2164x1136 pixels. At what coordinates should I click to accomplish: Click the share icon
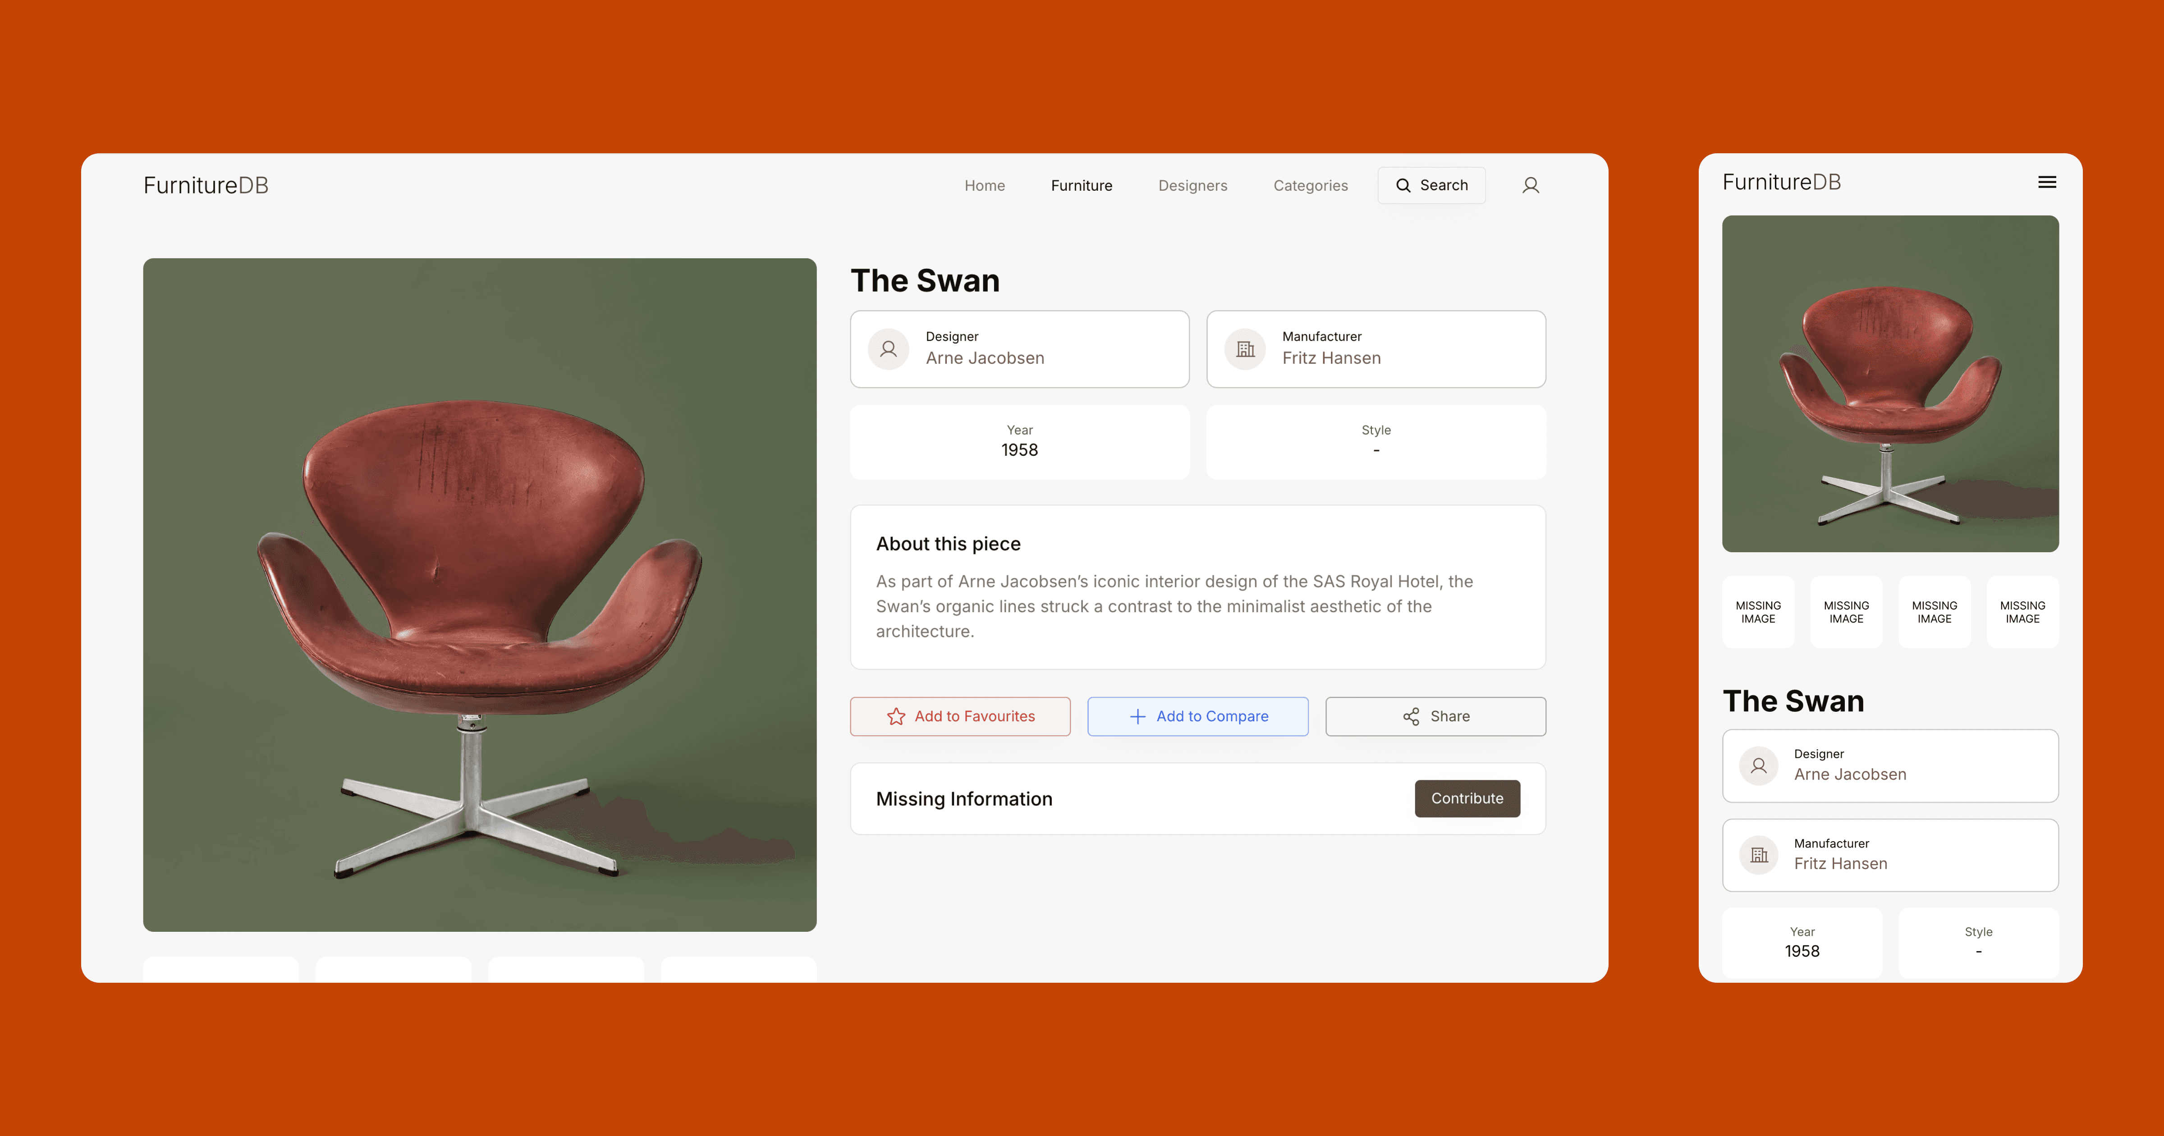(1411, 716)
